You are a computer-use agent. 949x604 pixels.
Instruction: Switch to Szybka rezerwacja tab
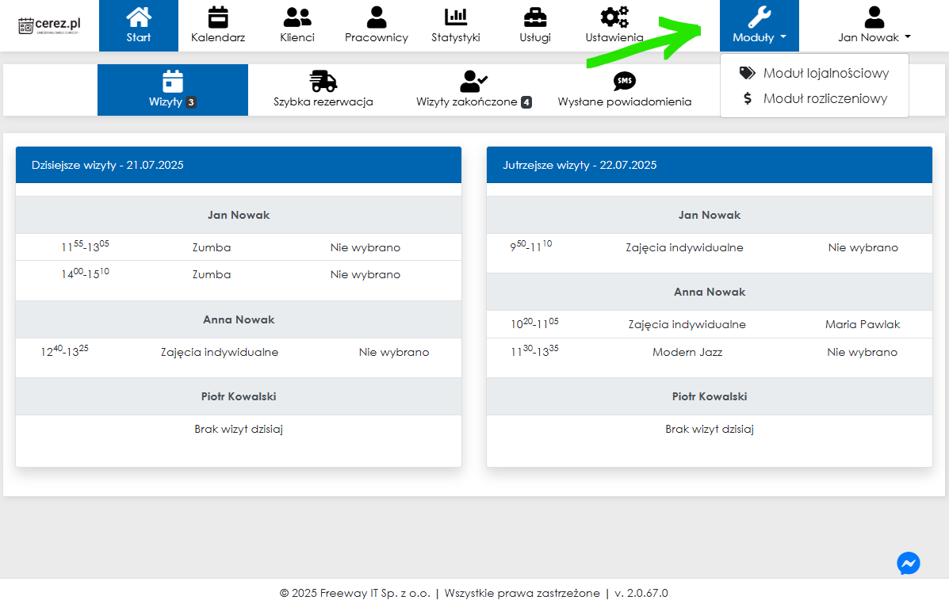pyautogui.click(x=323, y=90)
